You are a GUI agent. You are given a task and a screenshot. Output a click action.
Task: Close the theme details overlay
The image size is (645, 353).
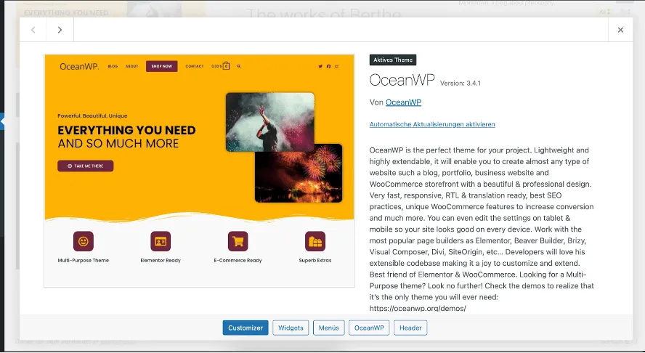point(620,30)
